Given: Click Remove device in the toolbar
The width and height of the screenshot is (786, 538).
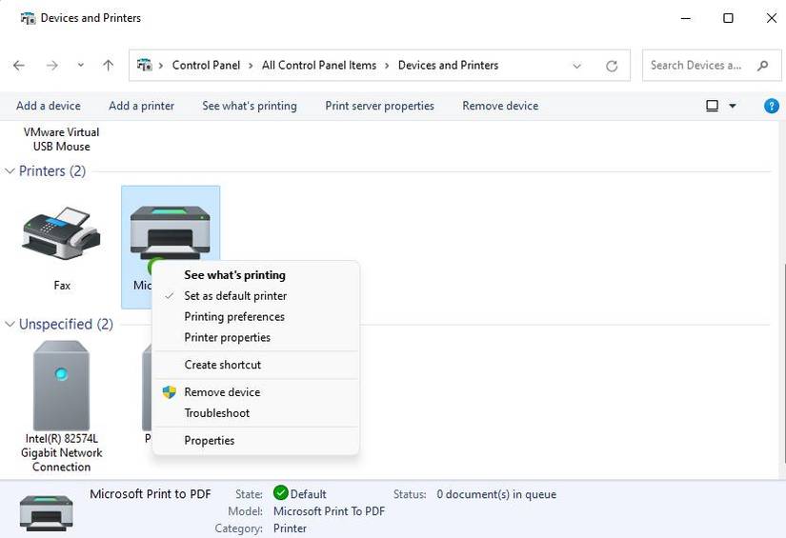Looking at the screenshot, I should (x=500, y=106).
